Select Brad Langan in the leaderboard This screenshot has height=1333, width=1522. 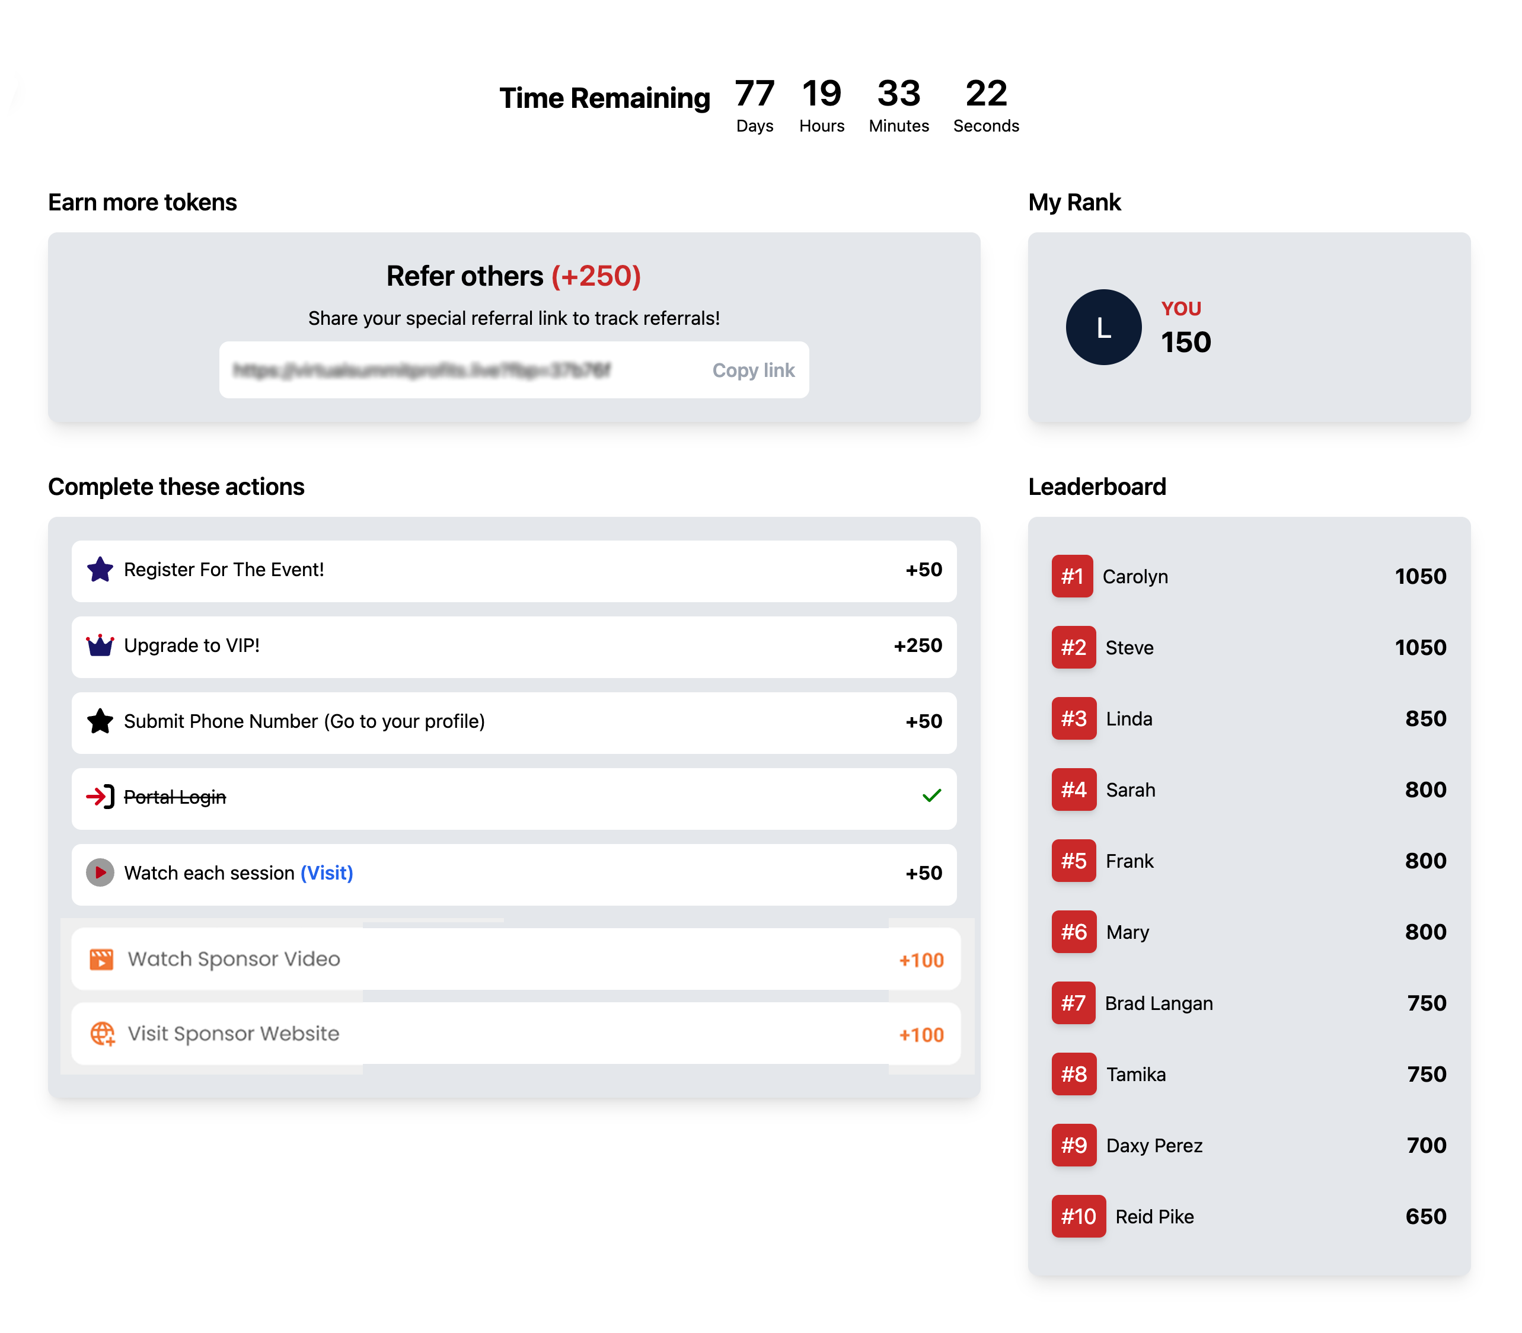click(1158, 1003)
